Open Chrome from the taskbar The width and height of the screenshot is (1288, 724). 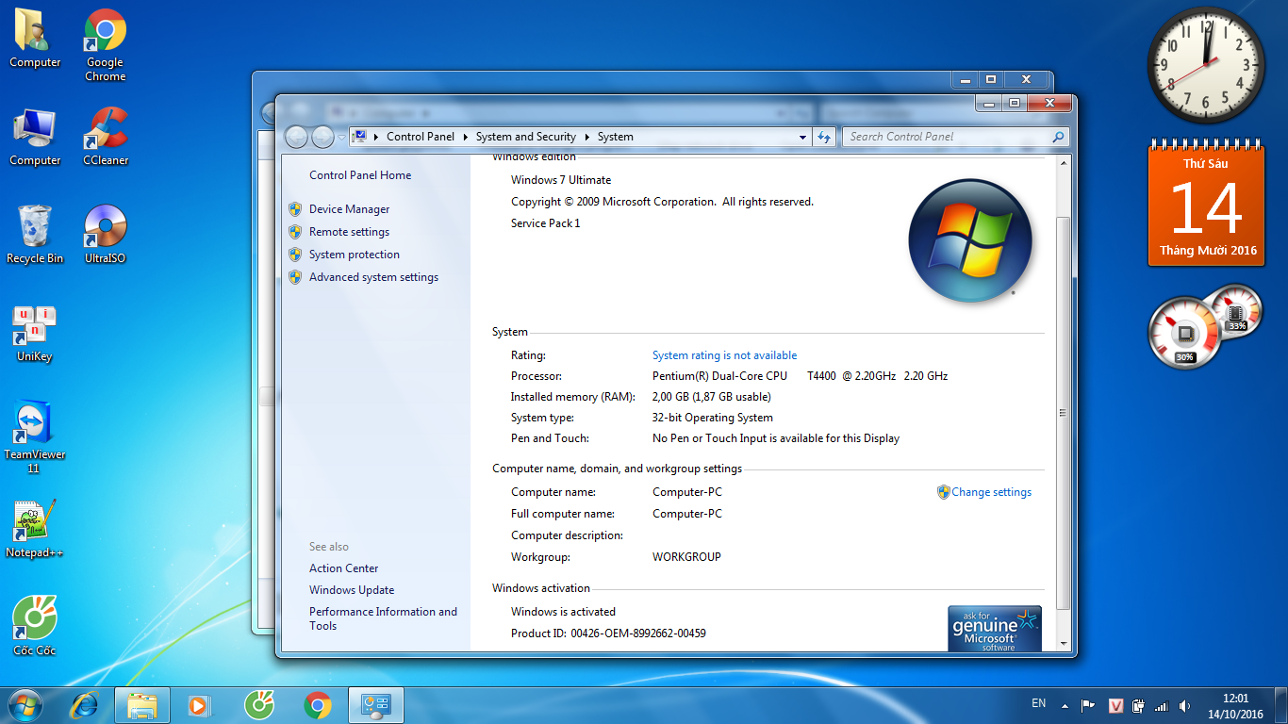point(318,705)
